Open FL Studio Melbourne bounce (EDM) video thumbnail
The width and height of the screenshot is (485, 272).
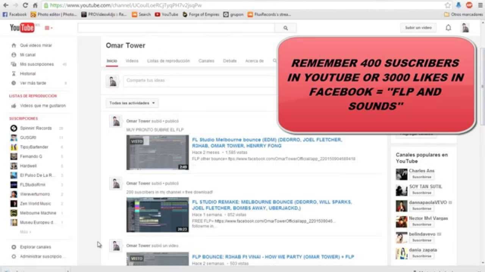(157, 152)
